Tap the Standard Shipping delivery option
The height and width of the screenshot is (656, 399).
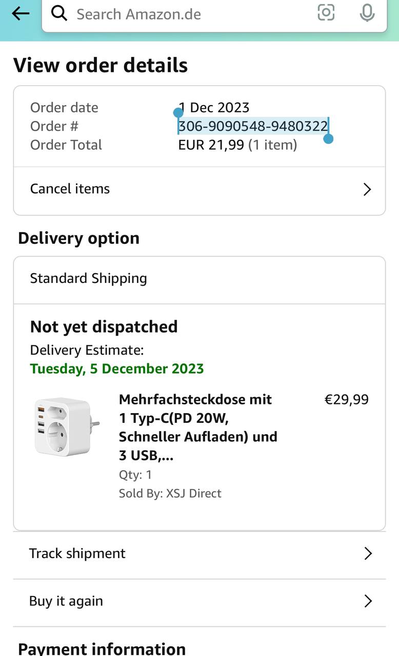point(89,278)
